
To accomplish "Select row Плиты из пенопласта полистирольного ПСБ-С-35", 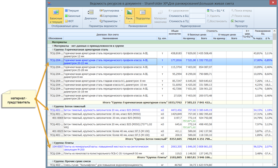I will pos(160,153).
